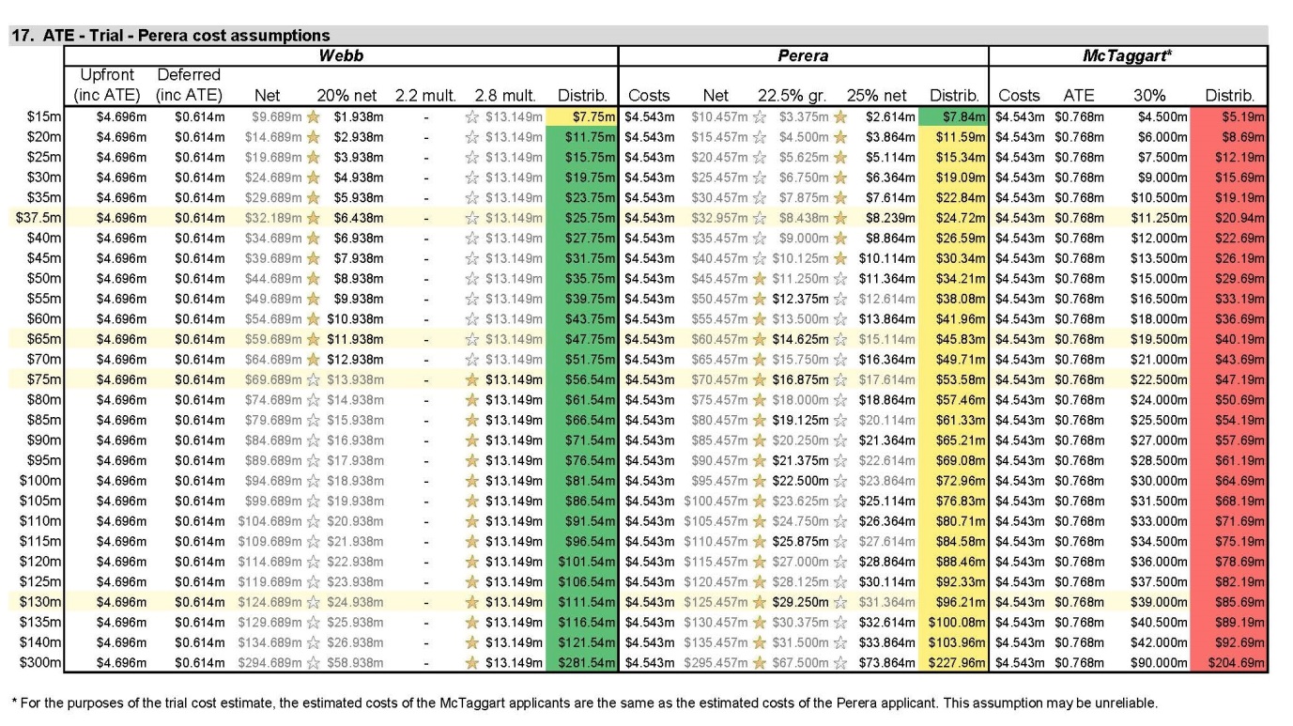Click the 2.8 mult. star in the $50m row

(472, 279)
